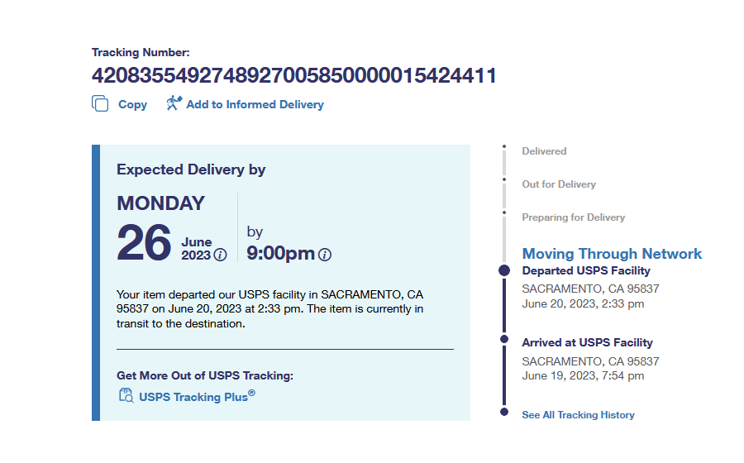
Task: Click the Get More Out of USPS Tracking label
Action: tap(205, 376)
